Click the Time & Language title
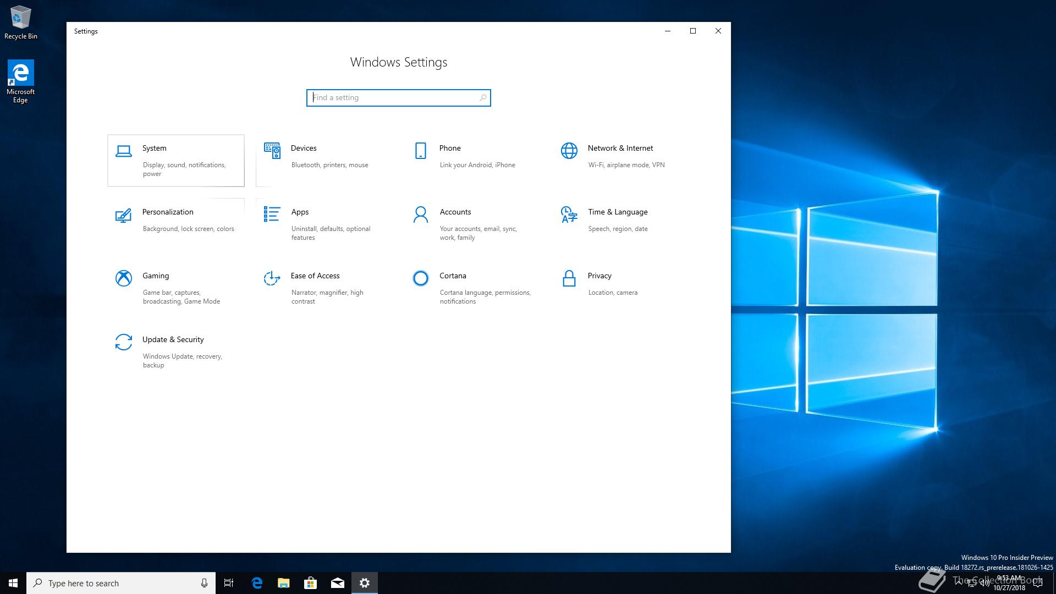The height and width of the screenshot is (594, 1056). [x=618, y=212]
